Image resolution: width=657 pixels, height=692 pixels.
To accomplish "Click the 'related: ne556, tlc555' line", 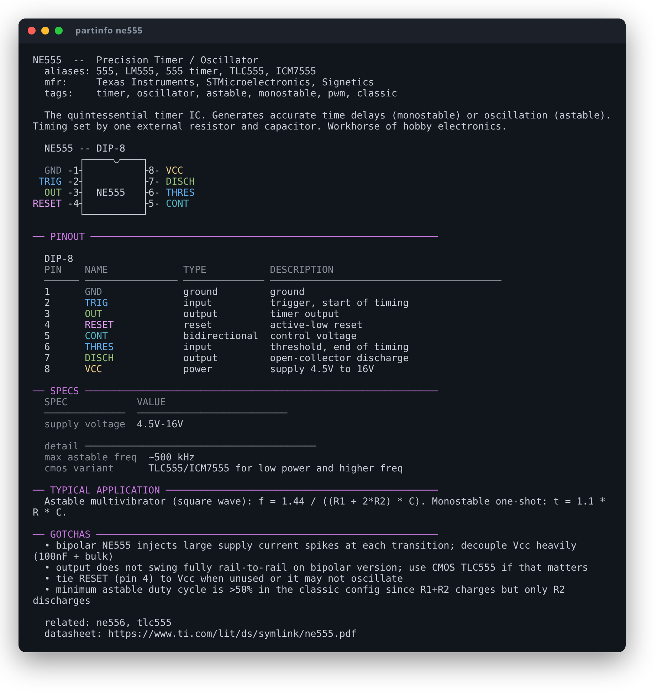I will 108,623.
